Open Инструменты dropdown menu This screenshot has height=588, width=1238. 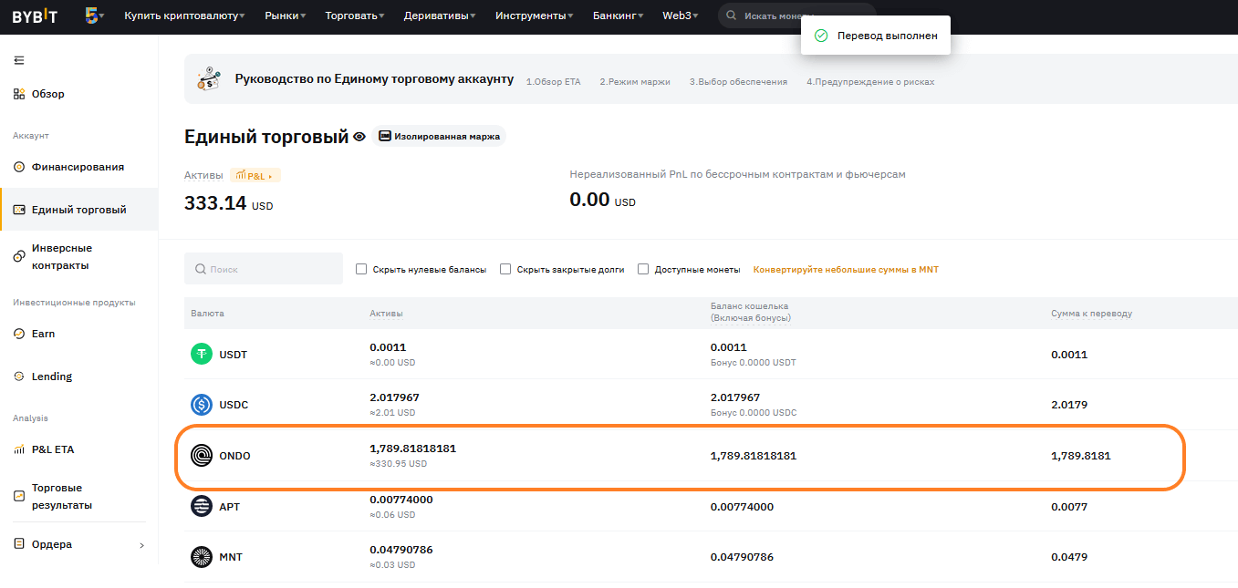(535, 15)
